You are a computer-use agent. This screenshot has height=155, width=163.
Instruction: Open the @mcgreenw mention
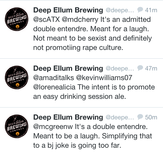53,127
